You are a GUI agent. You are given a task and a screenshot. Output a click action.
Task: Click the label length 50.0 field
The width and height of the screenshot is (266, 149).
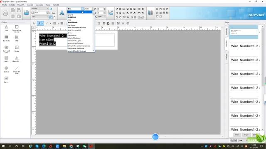coord(40,13)
